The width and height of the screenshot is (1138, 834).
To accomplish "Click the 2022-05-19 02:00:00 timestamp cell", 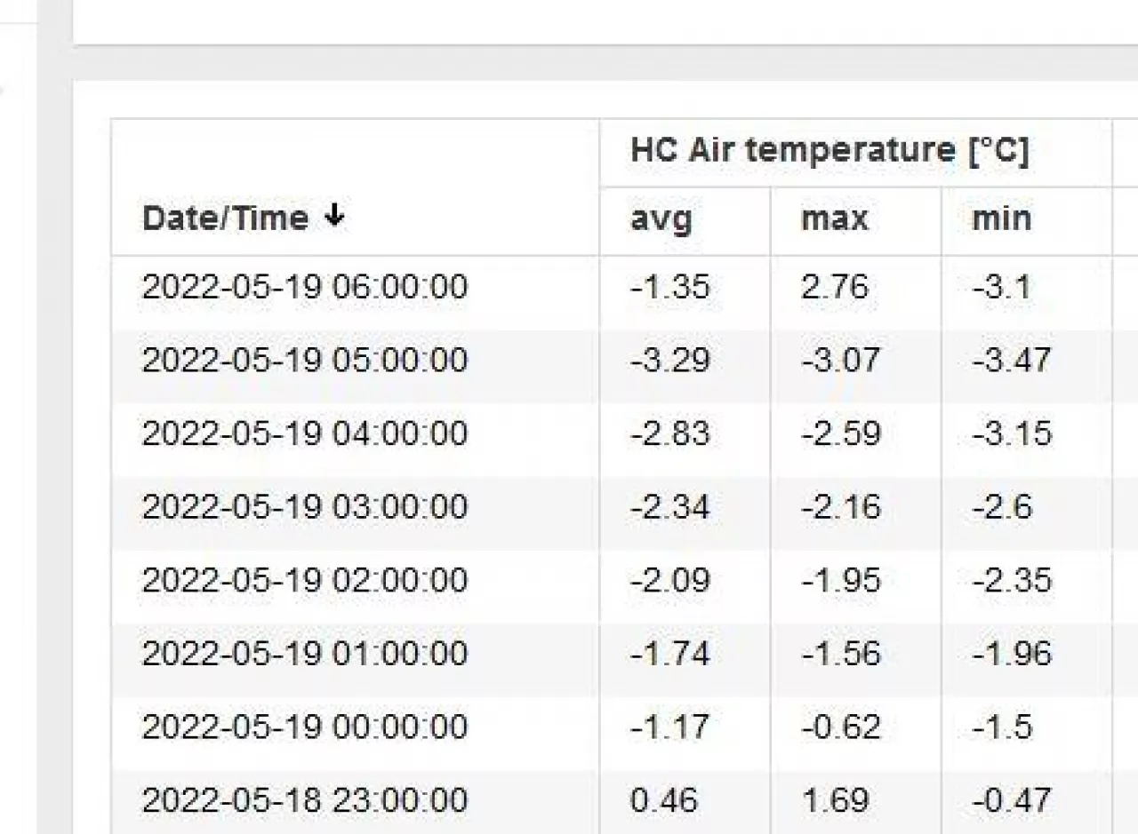I will (x=304, y=581).
